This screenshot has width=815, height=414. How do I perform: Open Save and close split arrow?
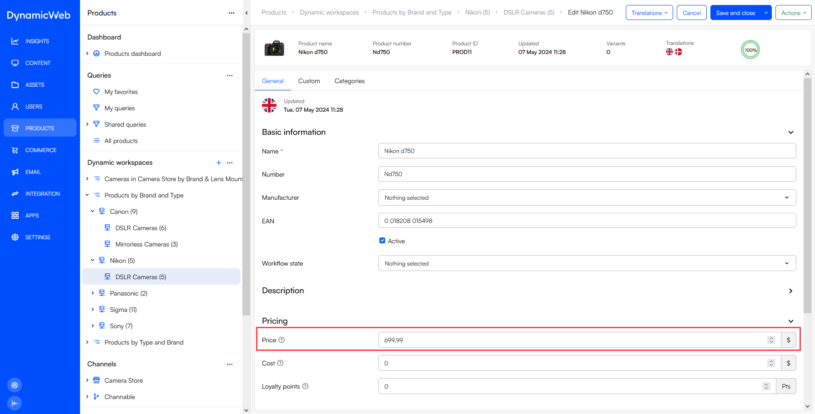(x=766, y=13)
